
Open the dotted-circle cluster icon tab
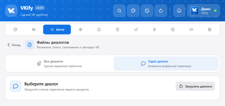[x=81, y=29]
